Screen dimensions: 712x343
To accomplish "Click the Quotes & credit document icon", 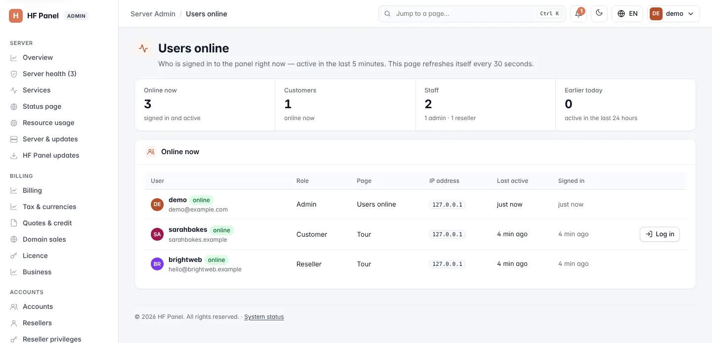I will pos(14,223).
